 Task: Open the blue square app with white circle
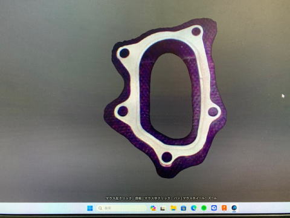(214, 208)
